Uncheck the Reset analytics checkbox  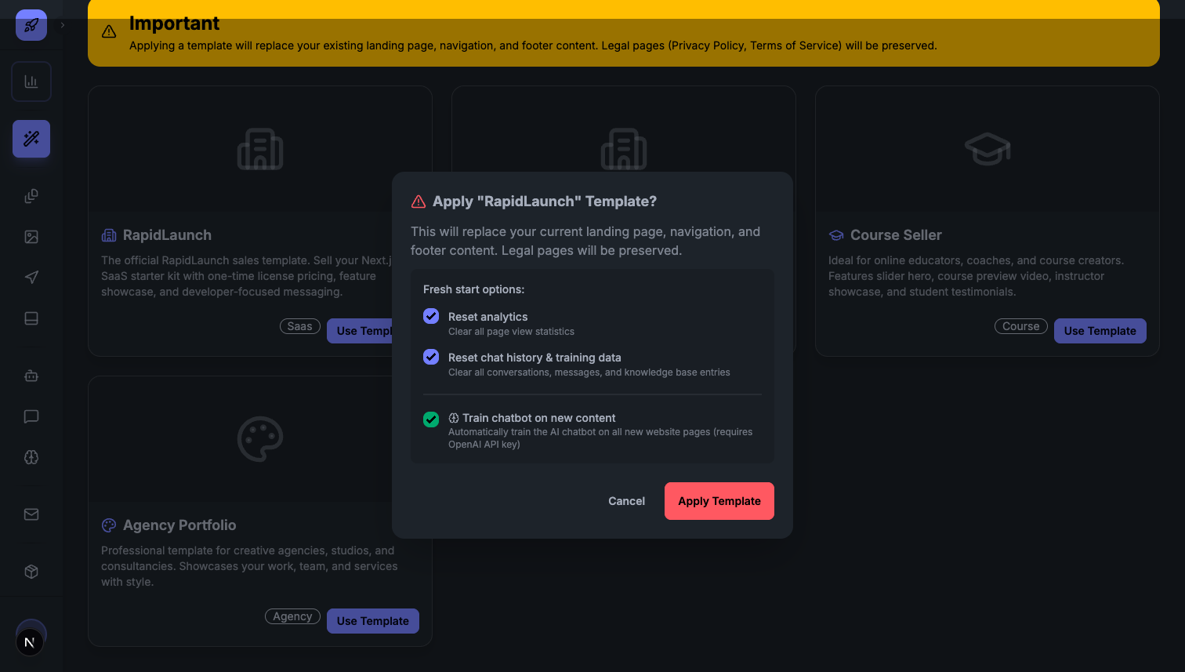(431, 316)
